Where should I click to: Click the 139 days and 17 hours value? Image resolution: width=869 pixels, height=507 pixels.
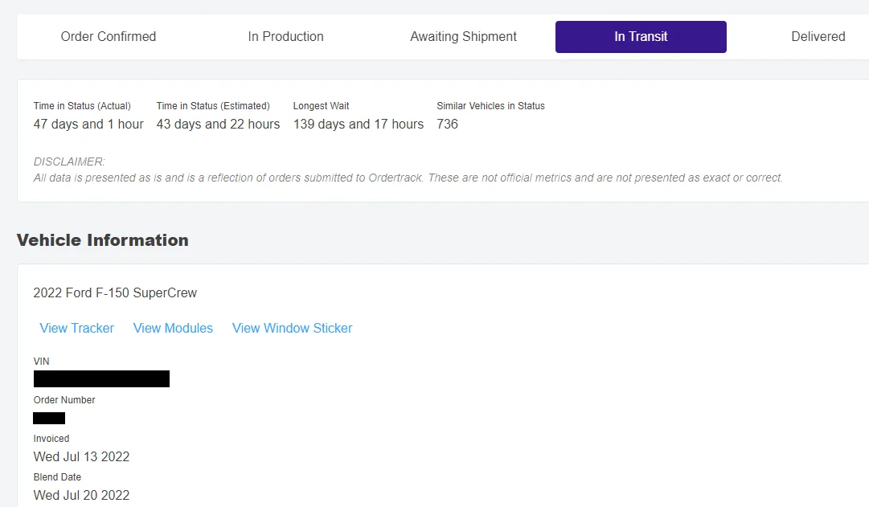click(x=359, y=125)
